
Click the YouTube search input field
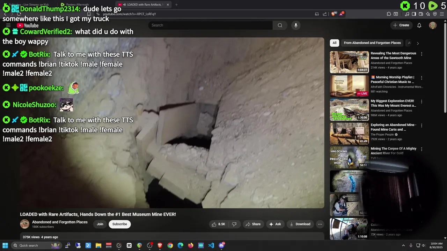pyautogui.click(x=210, y=25)
